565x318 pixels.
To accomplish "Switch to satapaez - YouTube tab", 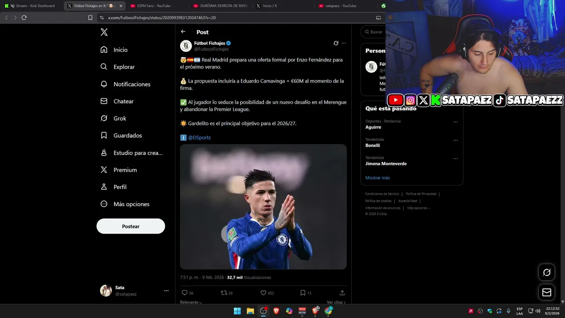I will click(347, 6).
